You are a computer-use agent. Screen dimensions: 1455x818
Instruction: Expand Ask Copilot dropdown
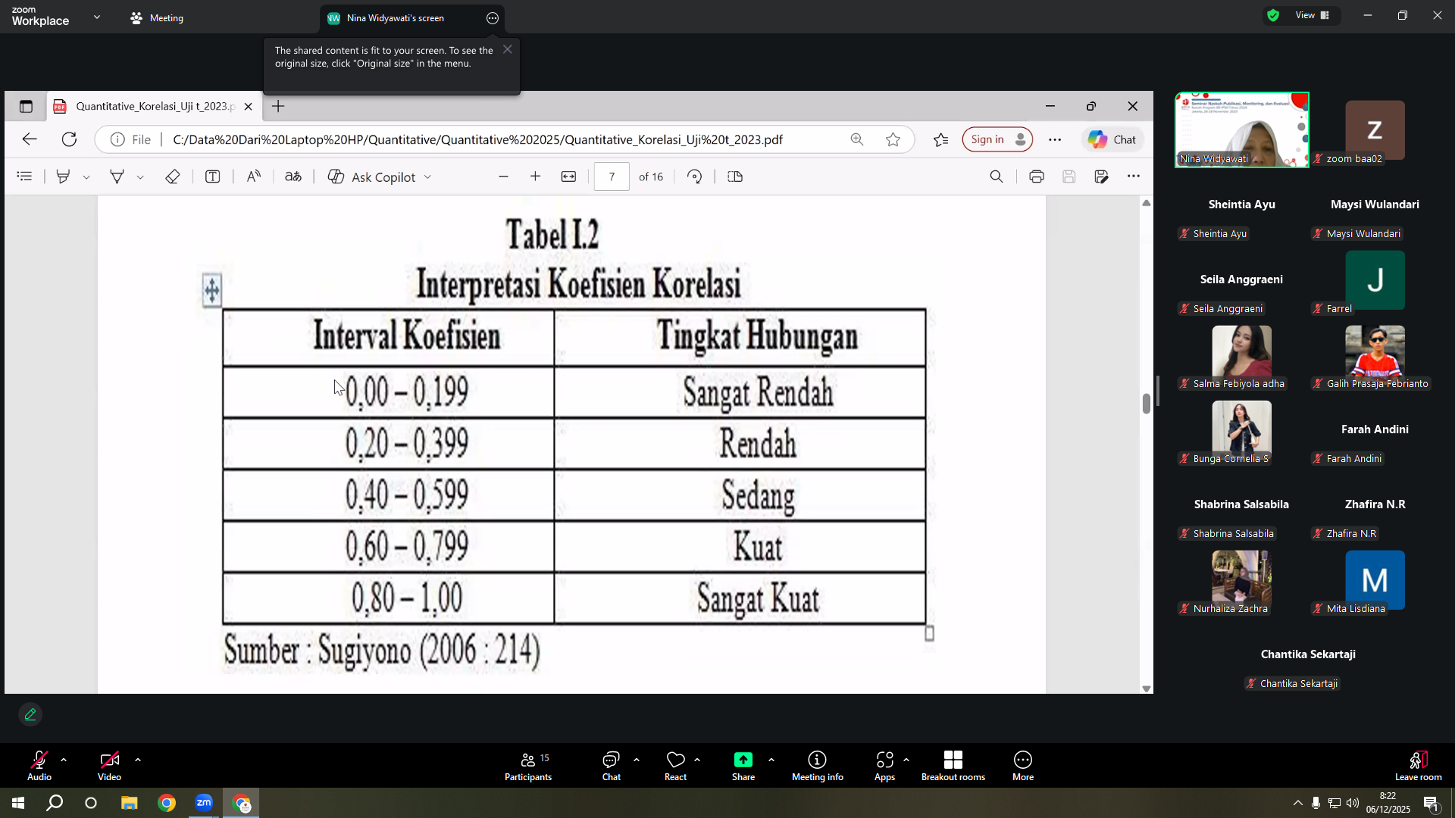[428, 177]
